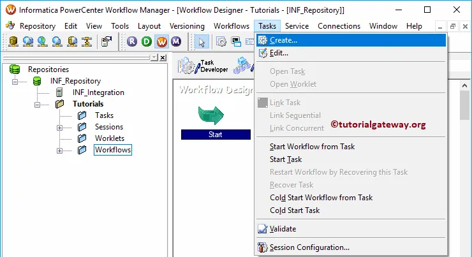Screen dimensions: 472x257
Task: Click the command task window toolbar icon
Action: (236, 41)
